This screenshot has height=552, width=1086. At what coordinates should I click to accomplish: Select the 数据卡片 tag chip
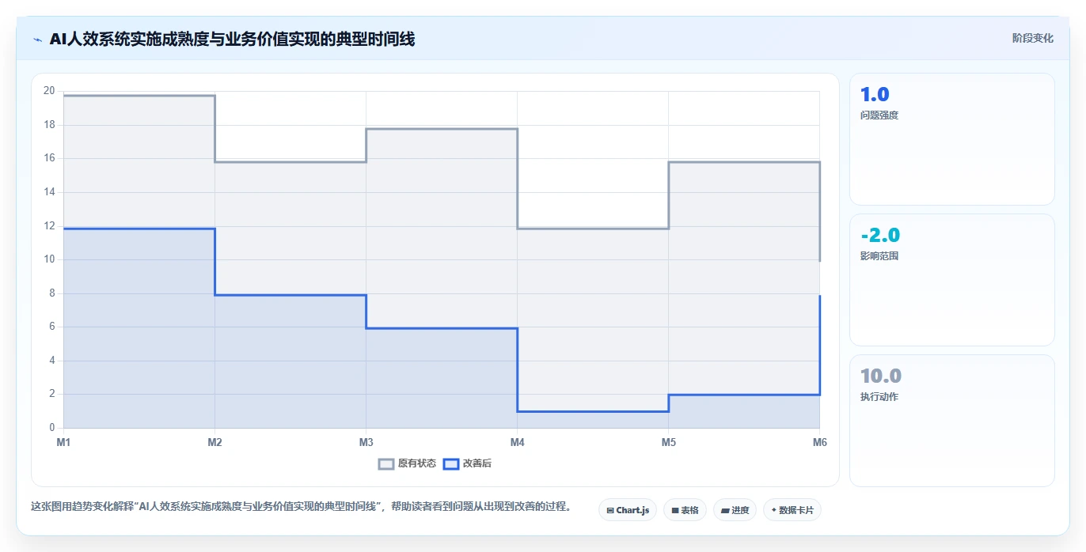pos(792,510)
